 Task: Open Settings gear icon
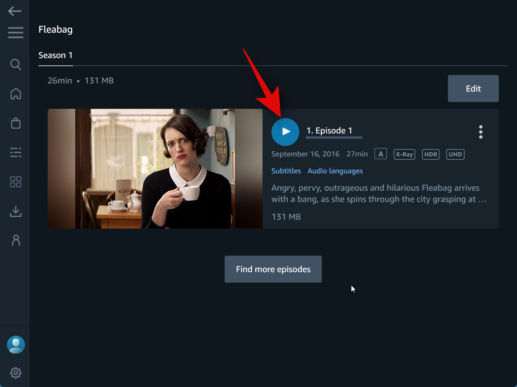16,373
